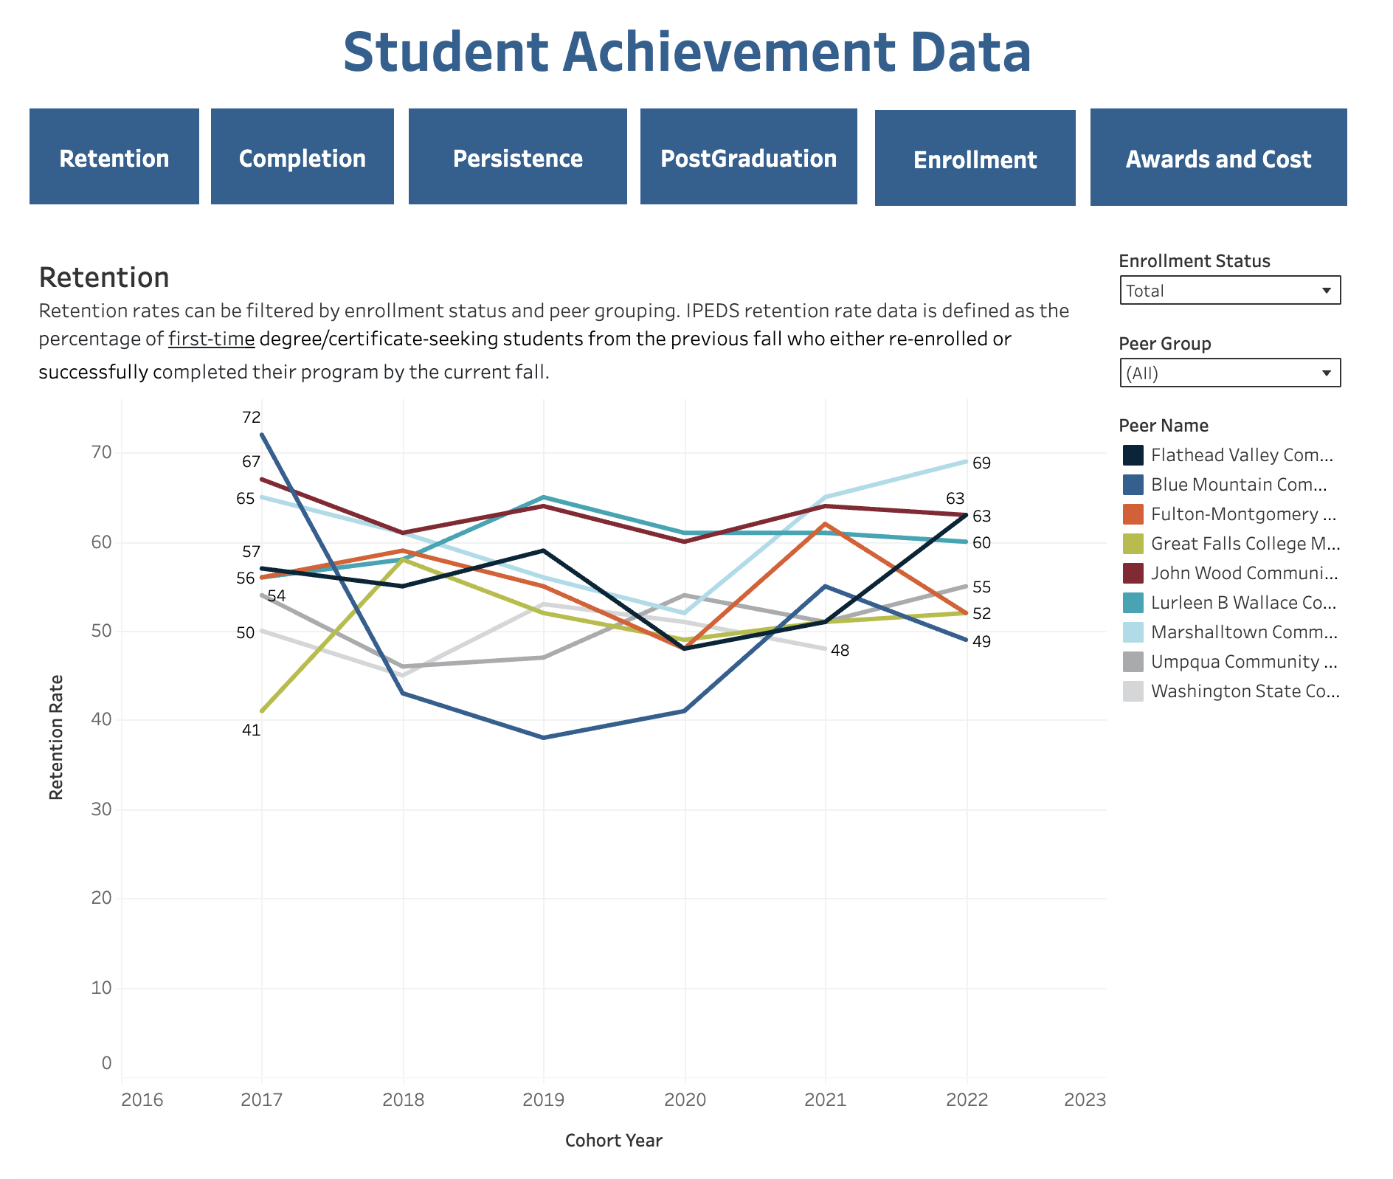Navigate to the Completion section
This screenshot has height=1179, width=1393.
[x=302, y=157]
